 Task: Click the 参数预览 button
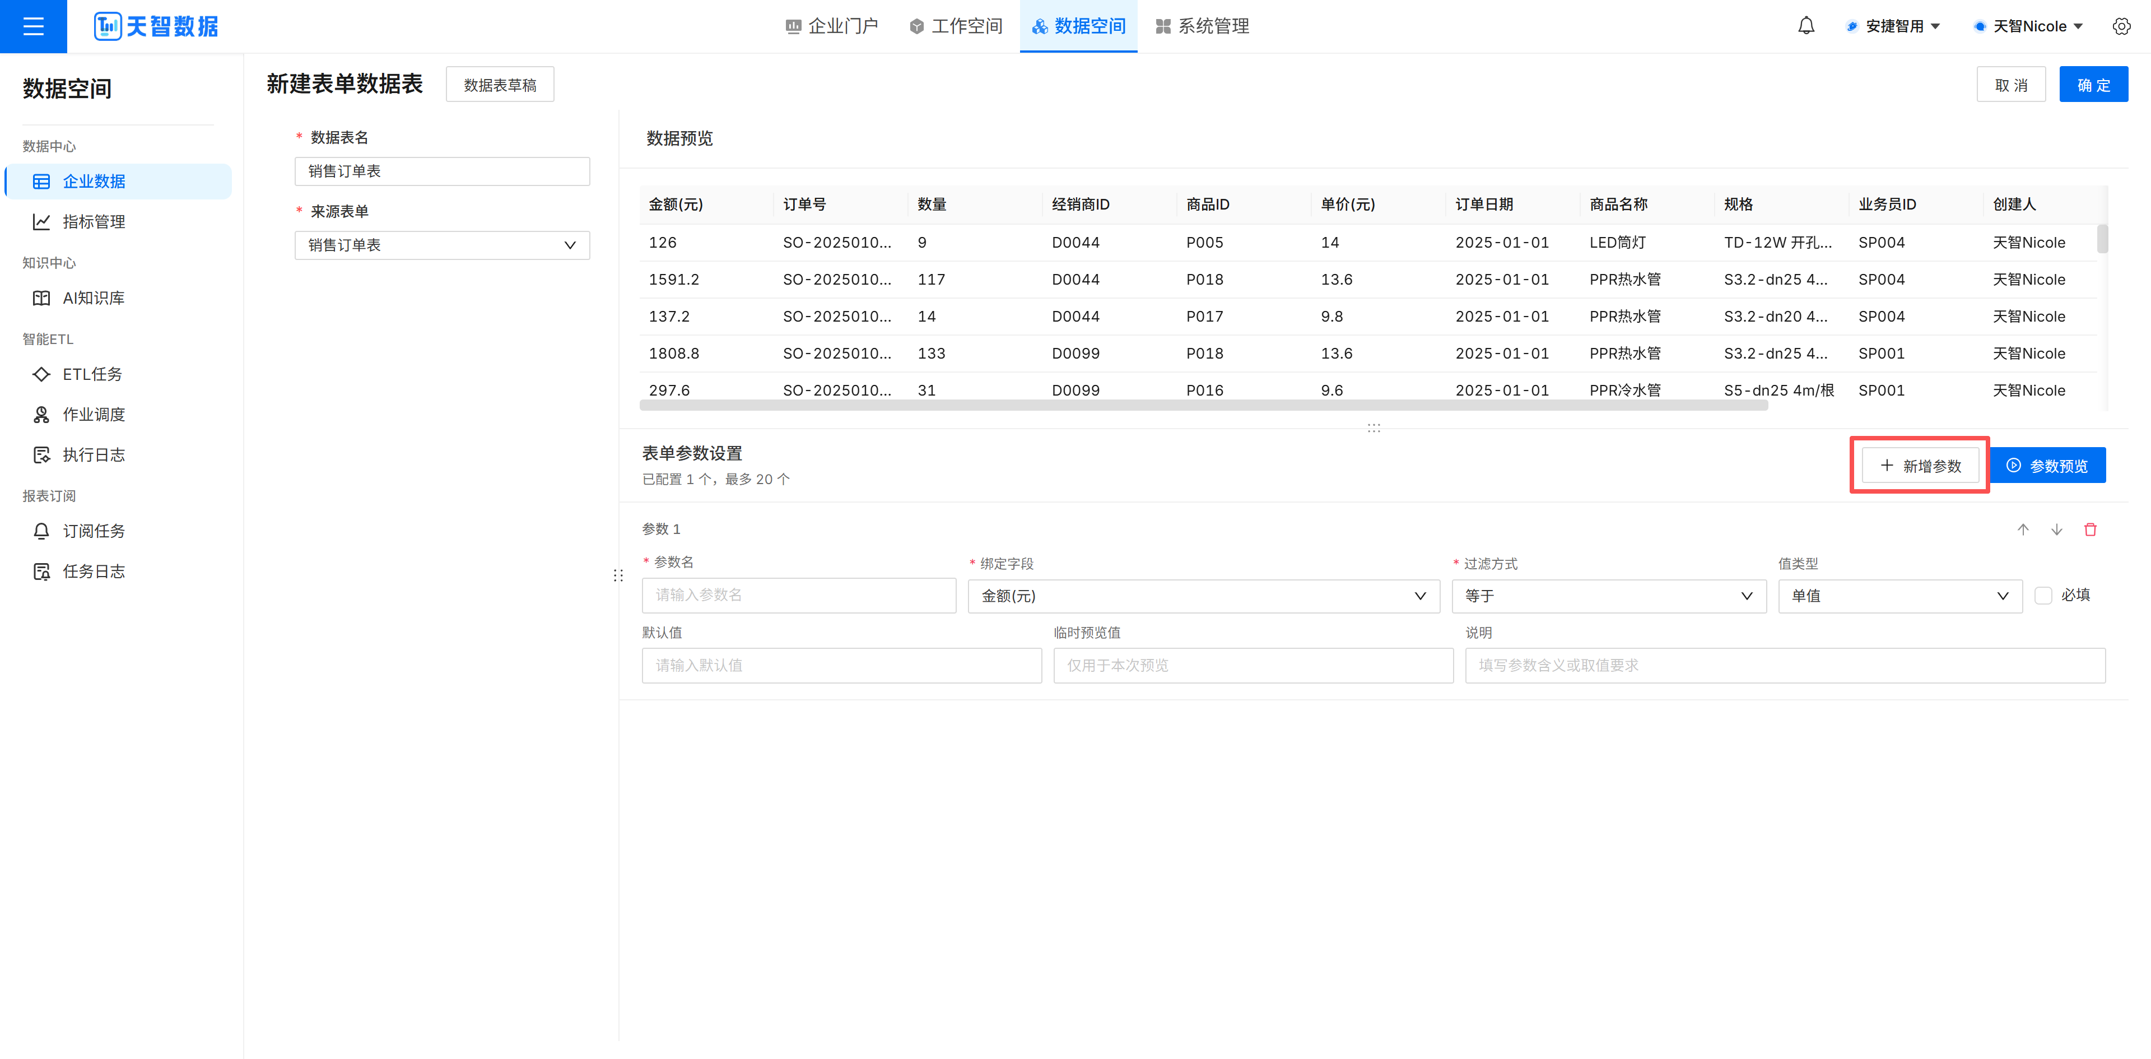pos(2047,465)
